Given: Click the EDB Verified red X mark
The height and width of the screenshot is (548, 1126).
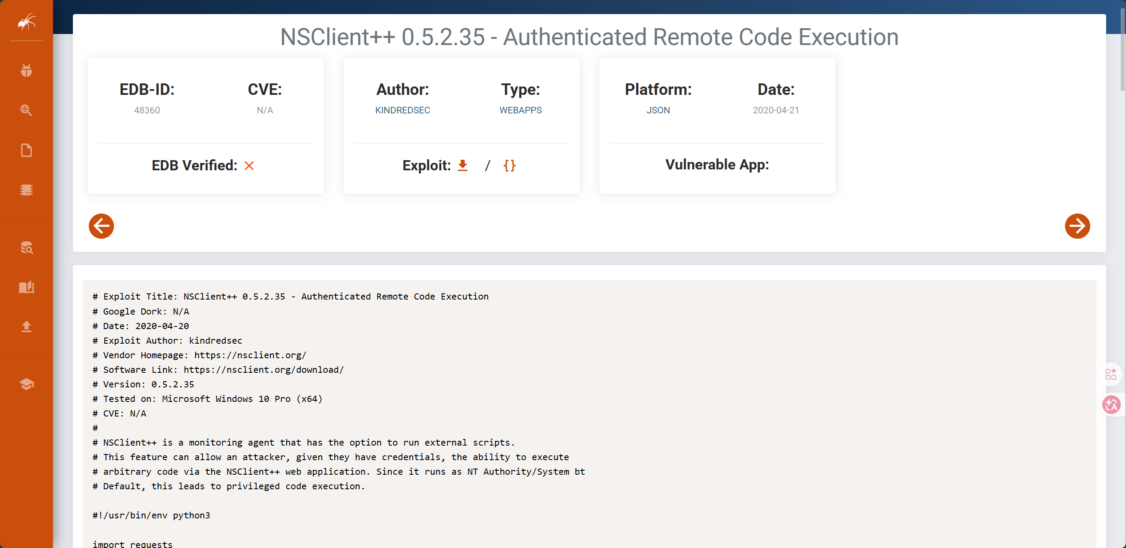Looking at the screenshot, I should click(249, 165).
